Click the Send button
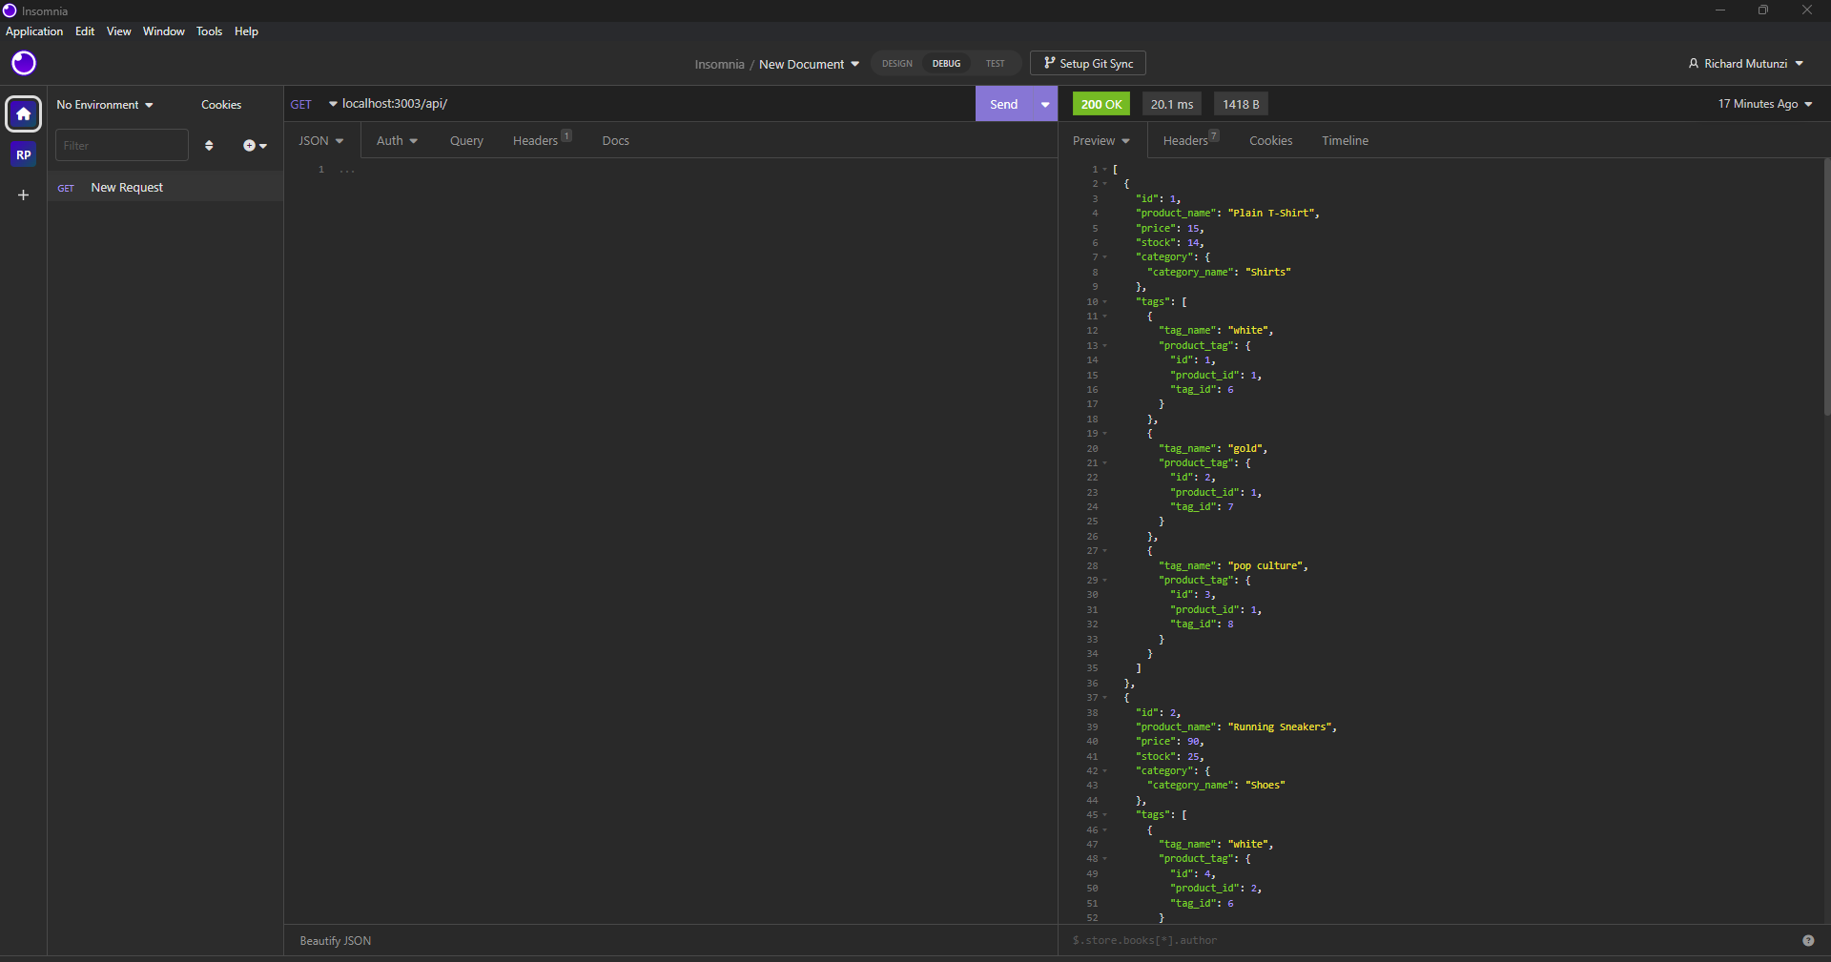The image size is (1831, 962). click(1004, 104)
